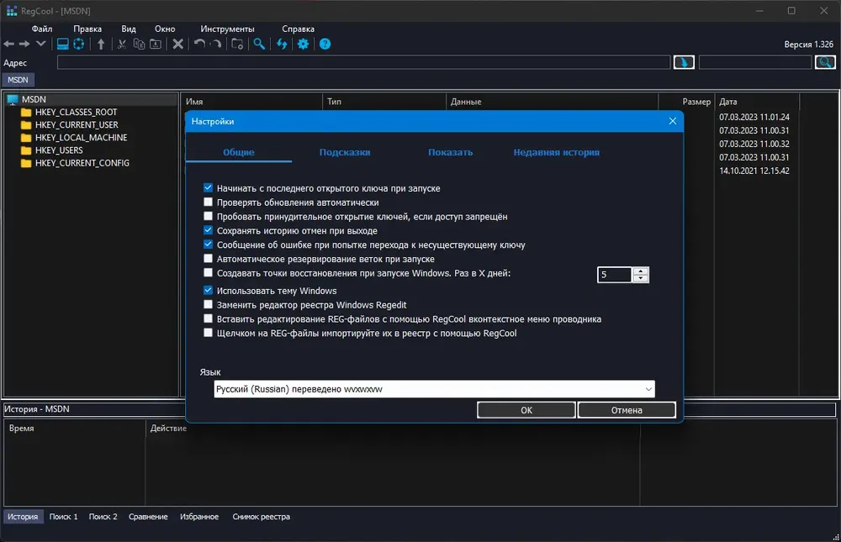This screenshot has width=841, height=542.
Task: Select HKEY_LOCAL_MACHINE in the registry tree
Action: (x=81, y=138)
